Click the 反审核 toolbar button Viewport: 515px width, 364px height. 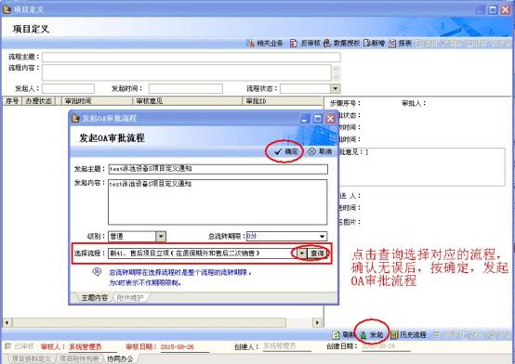[x=306, y=43]
